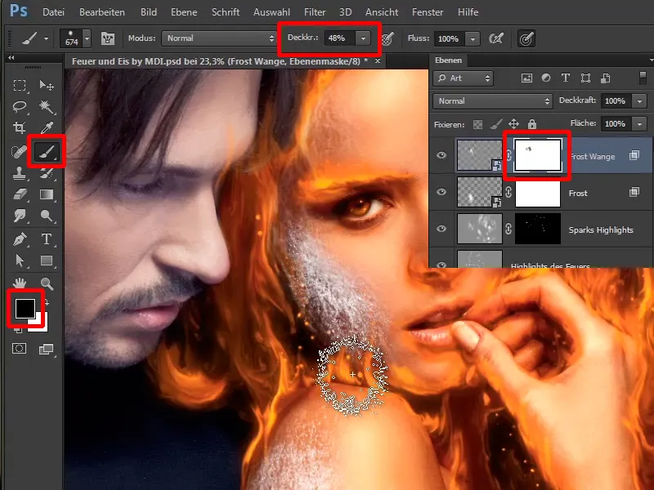Screen dimensions: 654x490
Task: Select the Magic Wand tool
Action: click(x=47, y=107)
